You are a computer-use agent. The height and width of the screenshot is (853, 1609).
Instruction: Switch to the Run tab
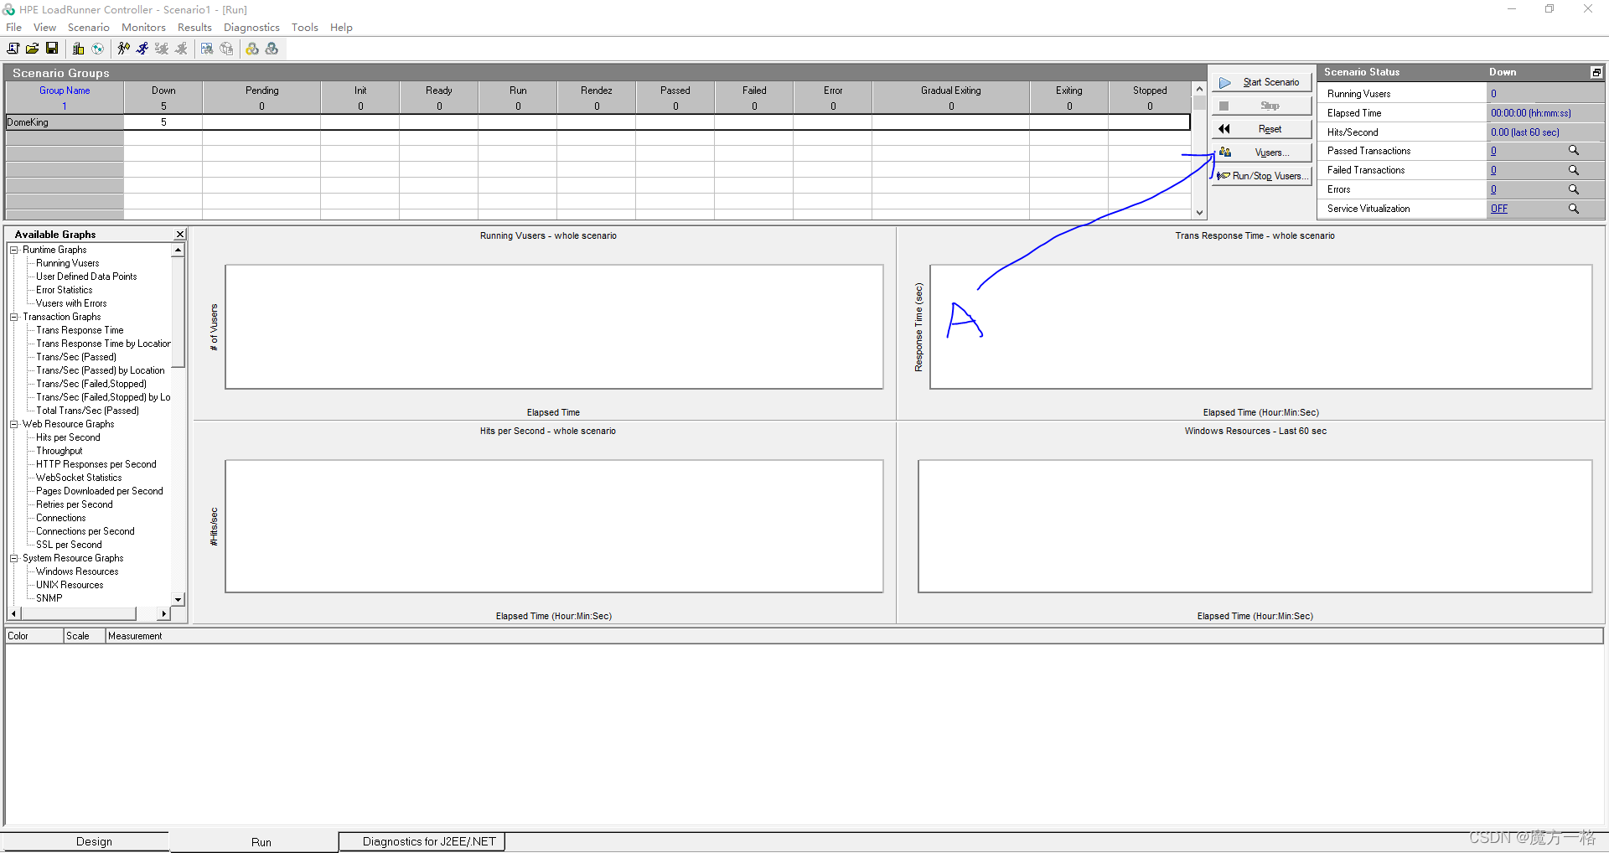(255, 842)
